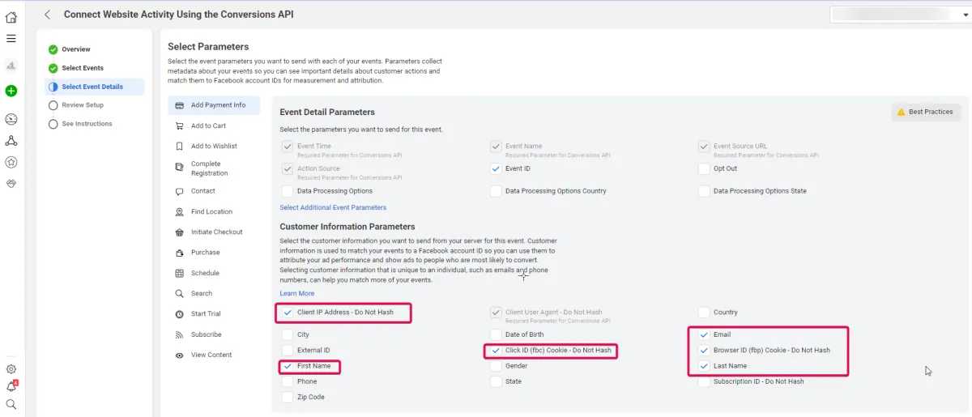Click the Add to Cart icon
The height and width of the screenshot is (417, 972).
[x=179, y=126]
